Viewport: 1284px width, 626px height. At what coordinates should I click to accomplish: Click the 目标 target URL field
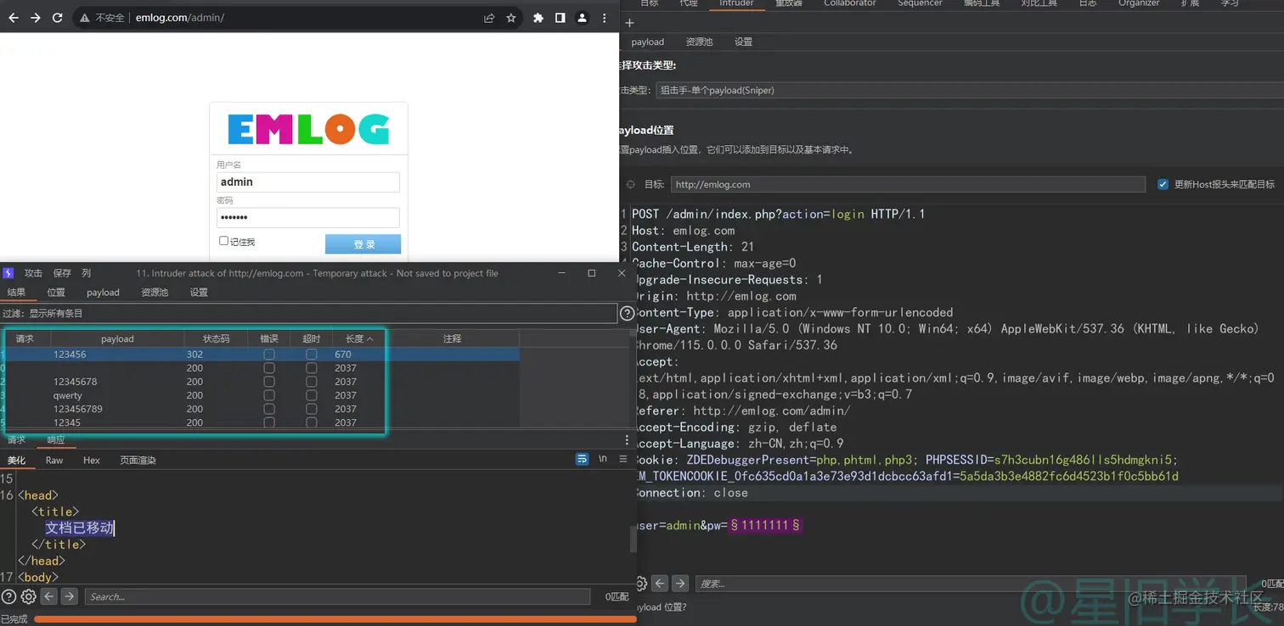point(908,184)
